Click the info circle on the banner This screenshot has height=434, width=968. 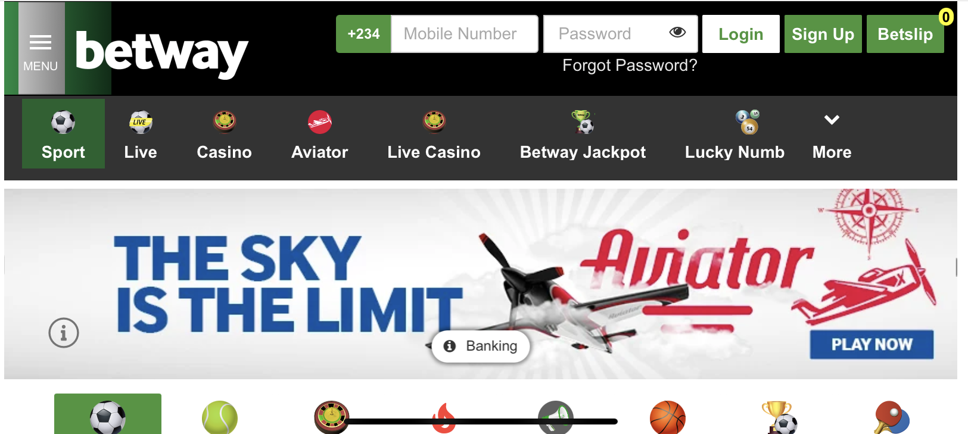point(64,333)
